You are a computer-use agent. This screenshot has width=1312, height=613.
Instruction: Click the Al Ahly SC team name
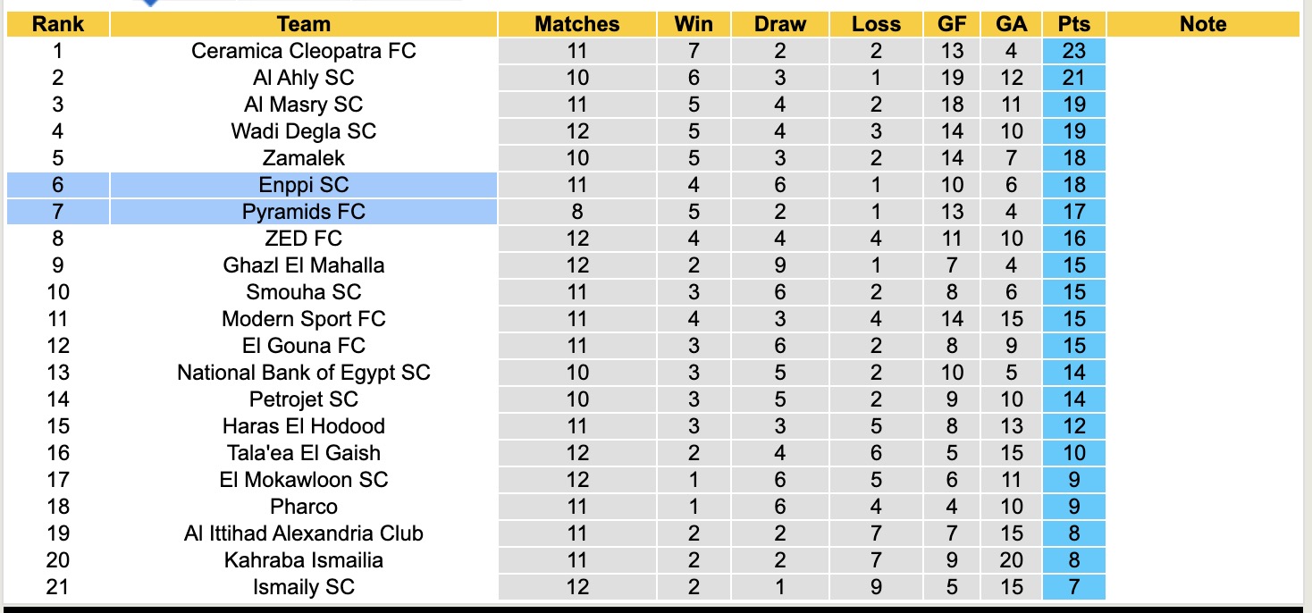tap(304, 78)
